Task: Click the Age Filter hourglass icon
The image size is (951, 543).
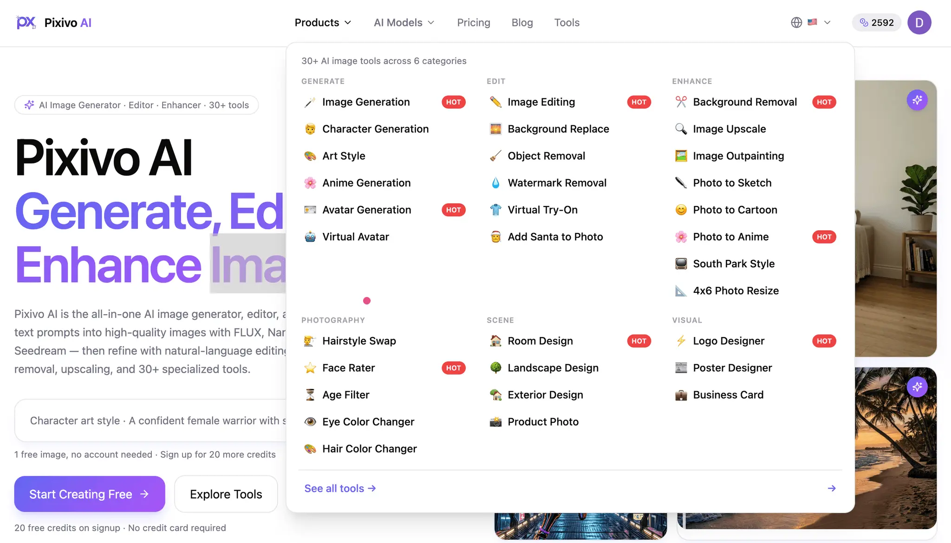Action: 310,395
